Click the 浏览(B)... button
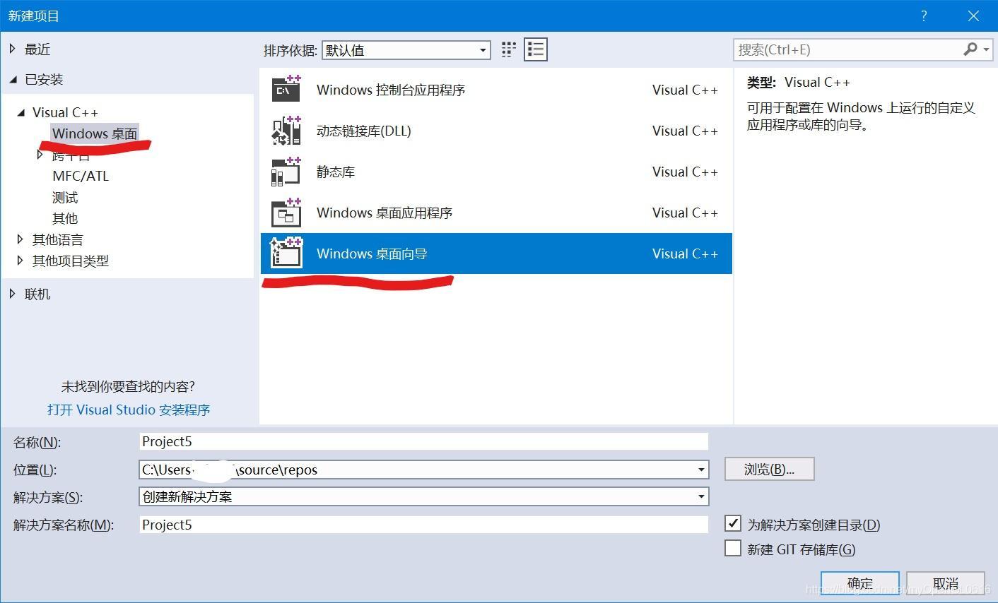998x603 pixels. (x=770, y=470)
